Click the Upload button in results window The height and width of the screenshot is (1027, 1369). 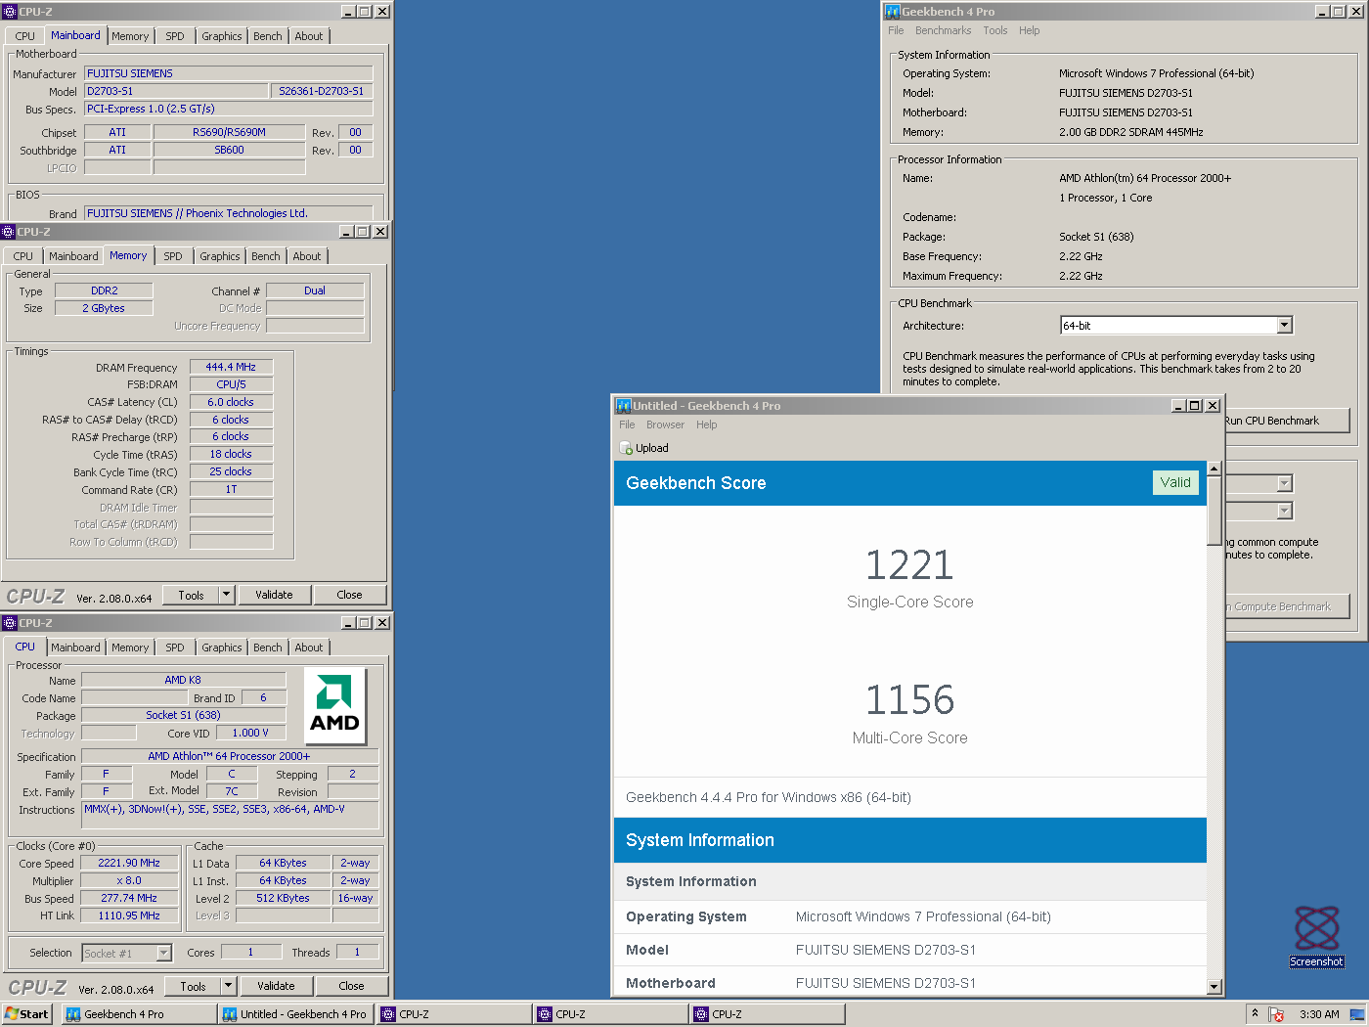pos(644,448)
